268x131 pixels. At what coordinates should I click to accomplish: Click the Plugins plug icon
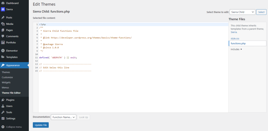pyautogui.click(x=3, y=100)
